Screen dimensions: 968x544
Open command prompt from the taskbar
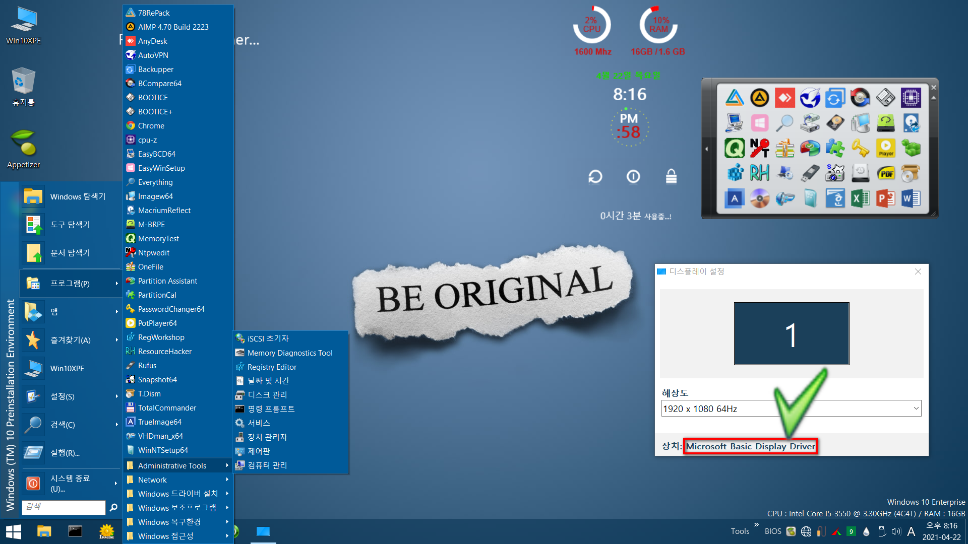pyautogui.click(x=75, y=531)
